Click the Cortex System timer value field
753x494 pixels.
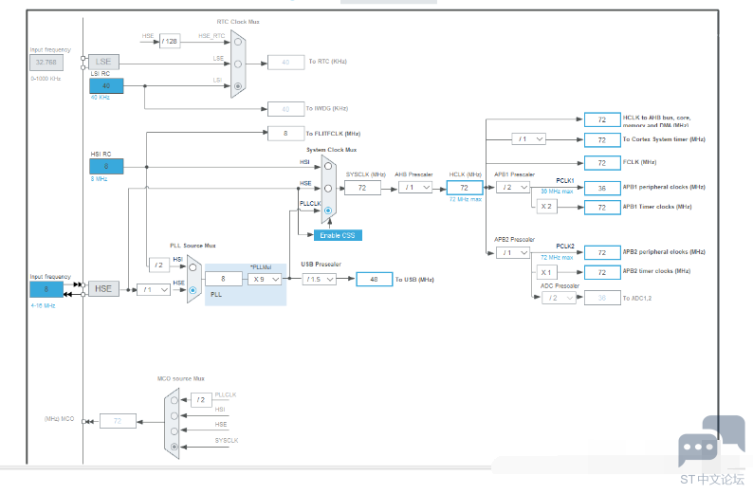coord(602,140)
